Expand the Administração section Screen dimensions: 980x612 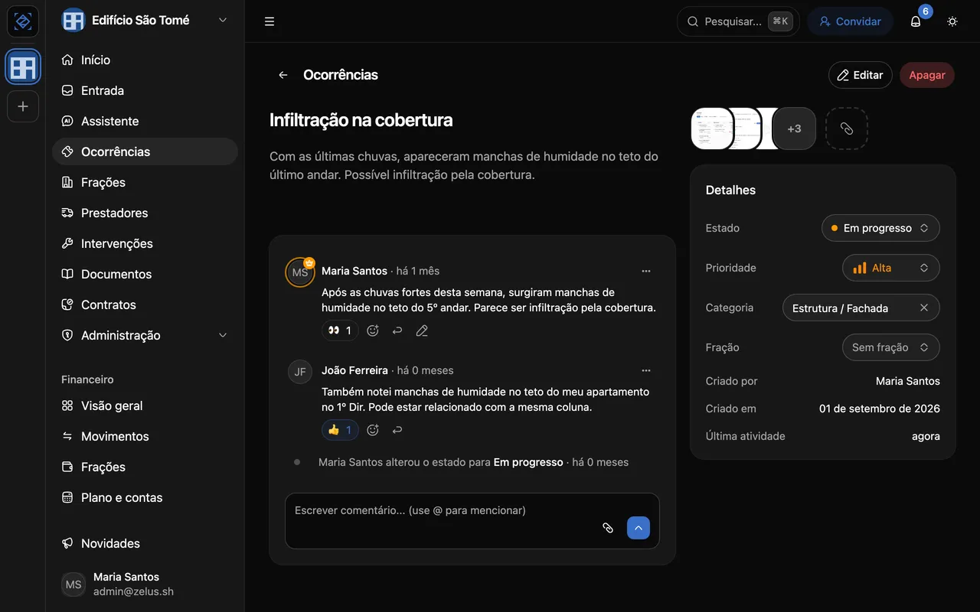pyautogui.click(x=145, y=335)
